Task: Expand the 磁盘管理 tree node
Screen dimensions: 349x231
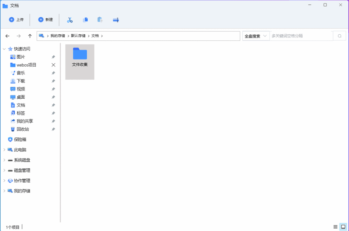Action: 4,170
